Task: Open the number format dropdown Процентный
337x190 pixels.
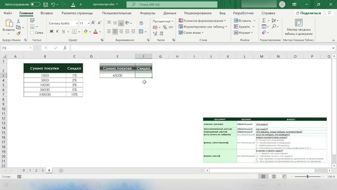Action: tap(172, 21)
